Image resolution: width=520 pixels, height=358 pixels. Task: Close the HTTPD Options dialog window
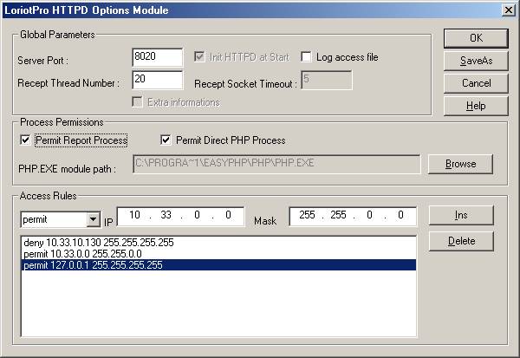(508, 10)
